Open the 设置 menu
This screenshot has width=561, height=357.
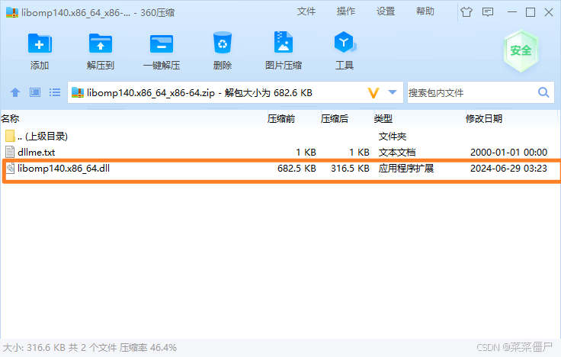tap(386, 11)
